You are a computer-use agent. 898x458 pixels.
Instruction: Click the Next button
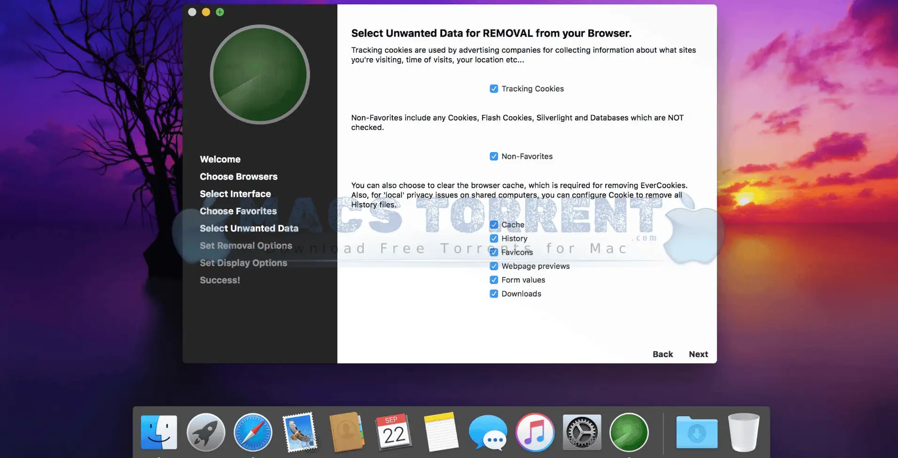(698, 354)
